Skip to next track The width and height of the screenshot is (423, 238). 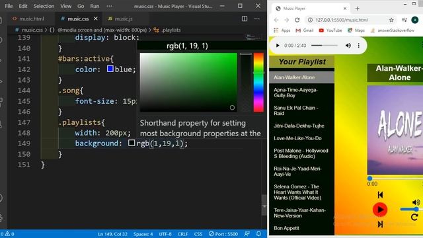[380, 224]
